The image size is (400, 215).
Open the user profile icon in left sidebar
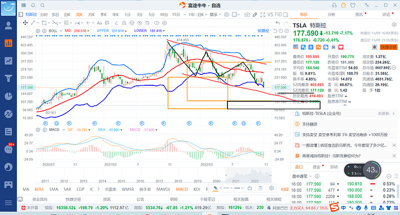tap(8, 26)
